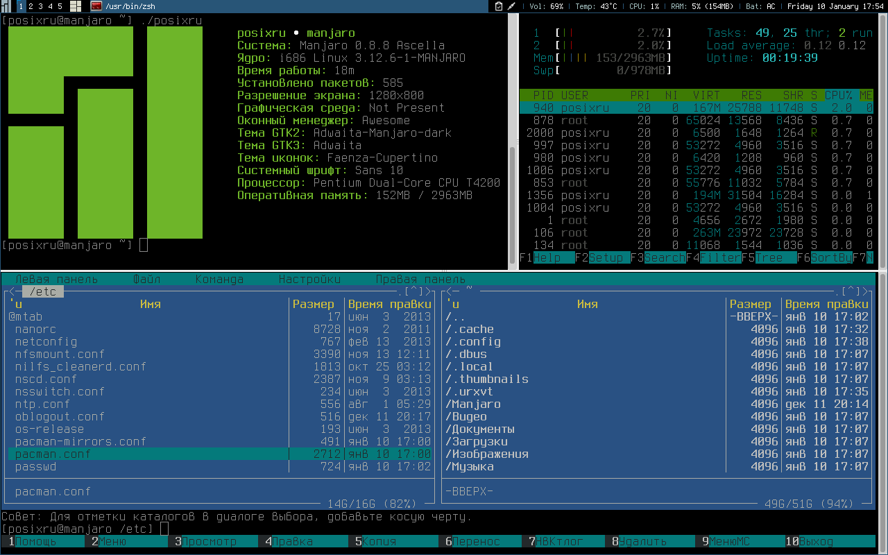Viewport: 888px width, 555px height.
Task: Open the Настройки menu
Action: point(309,280)
